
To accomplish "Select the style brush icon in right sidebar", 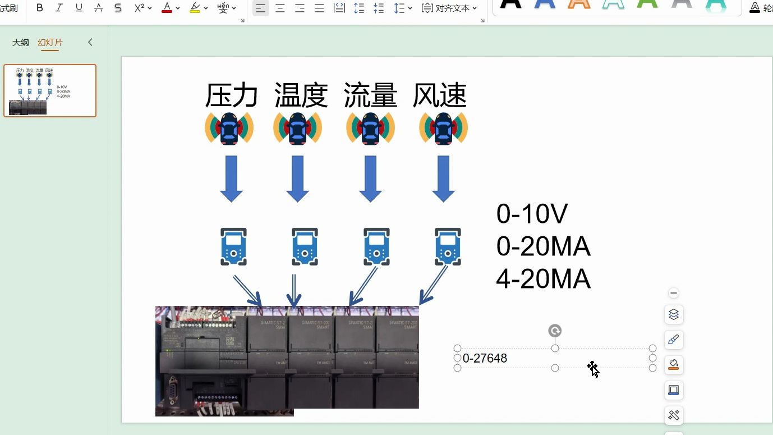I will point(673,340).
